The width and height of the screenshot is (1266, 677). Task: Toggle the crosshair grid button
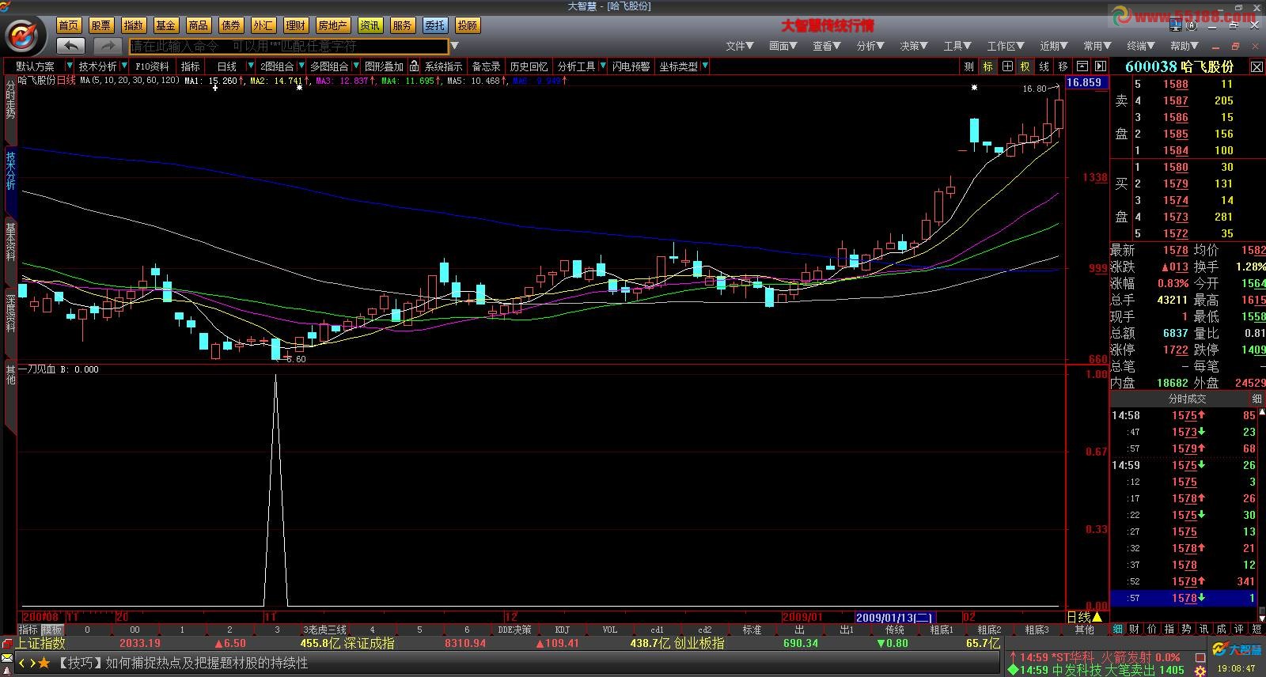click(1007, 66)
